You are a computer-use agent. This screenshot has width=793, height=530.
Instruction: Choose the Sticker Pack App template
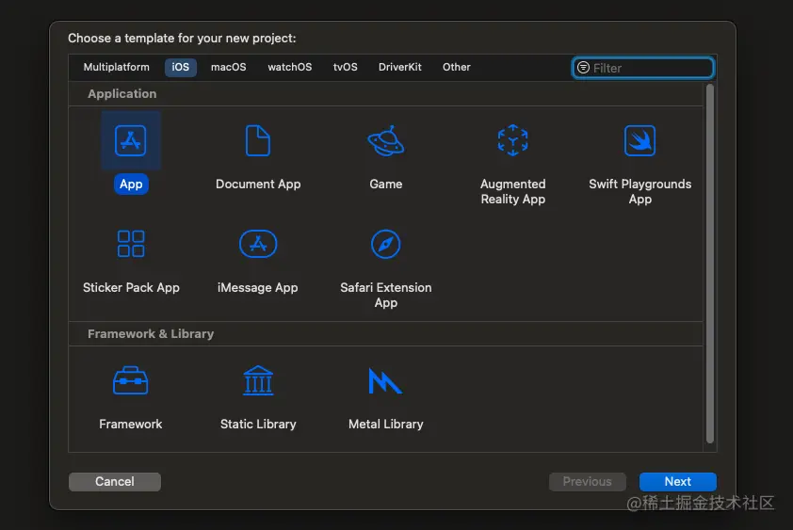[x=131, y=244]
